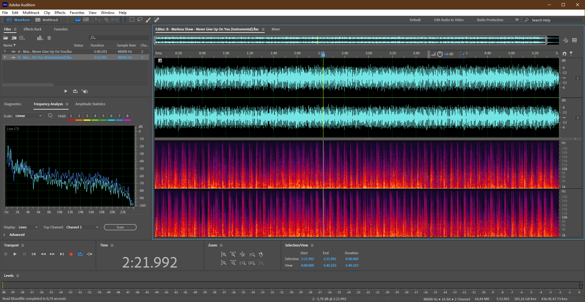
Task: Click the Import File icon
Action: coord(14,38)
